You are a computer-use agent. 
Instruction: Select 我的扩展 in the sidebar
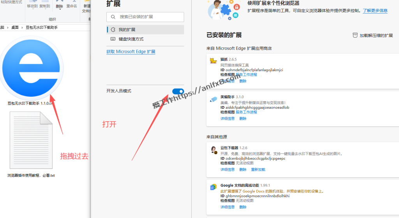coord(127,30)
